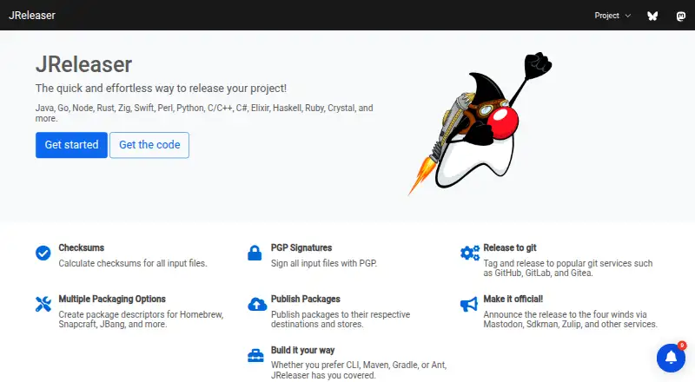Go to the JReleaser navbar home link
This screenshot has width=695, height=382.
32,16
